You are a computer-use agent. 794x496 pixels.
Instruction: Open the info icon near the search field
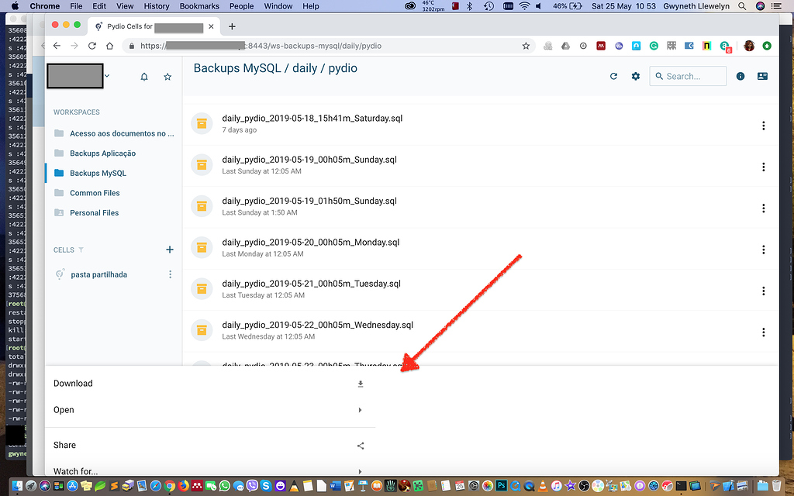pos(740,76)
